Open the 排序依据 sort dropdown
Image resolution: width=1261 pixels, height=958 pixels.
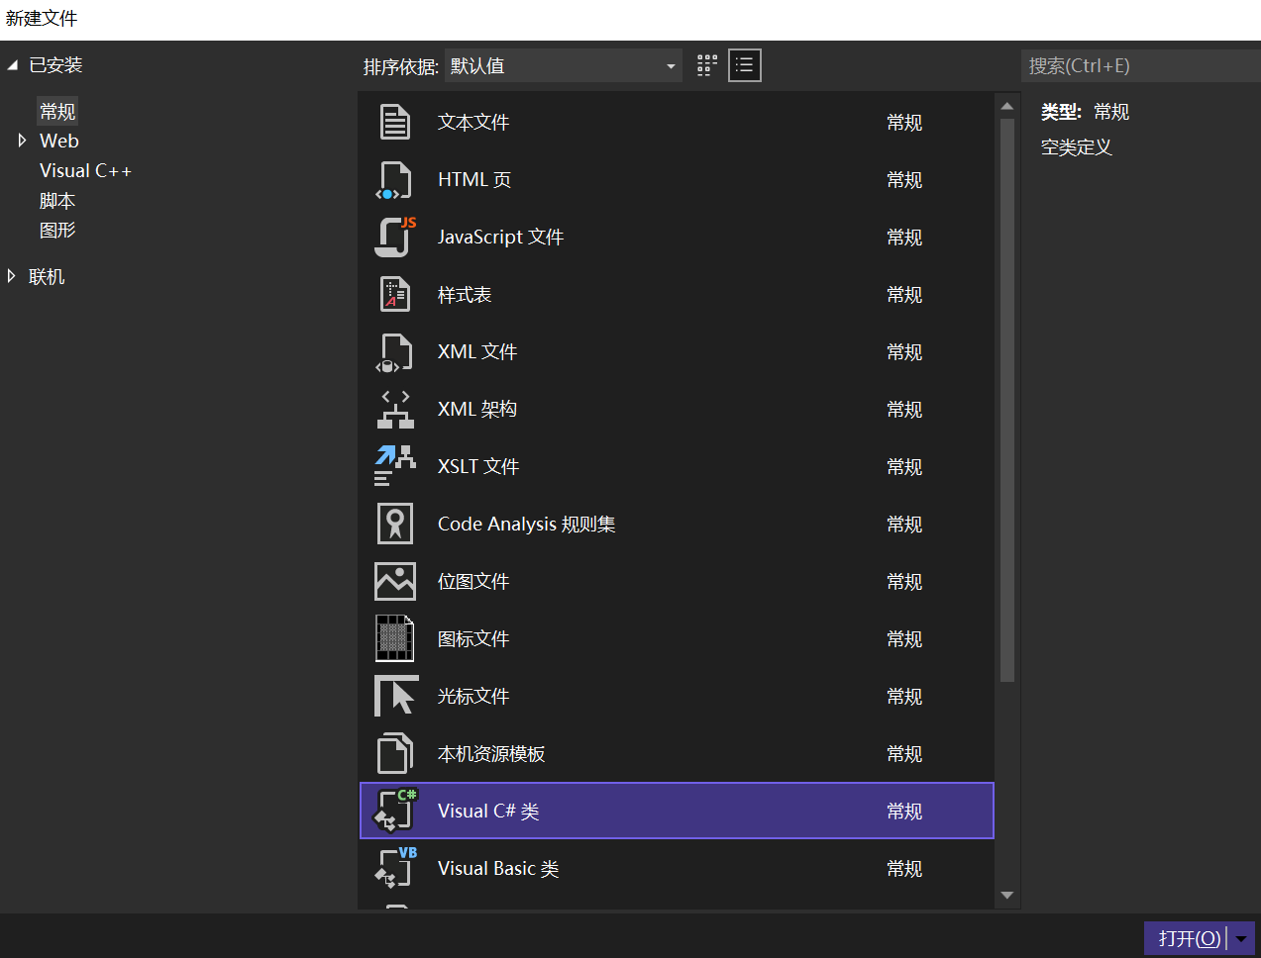pyautogui.click(x=563, y=66)
